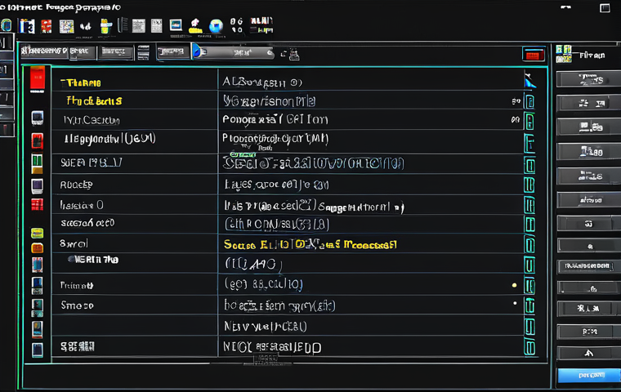The height and width of the screenshot is (392, 621).
Task: Click the purple screen icon in the list sidebar
Action: 38,185
